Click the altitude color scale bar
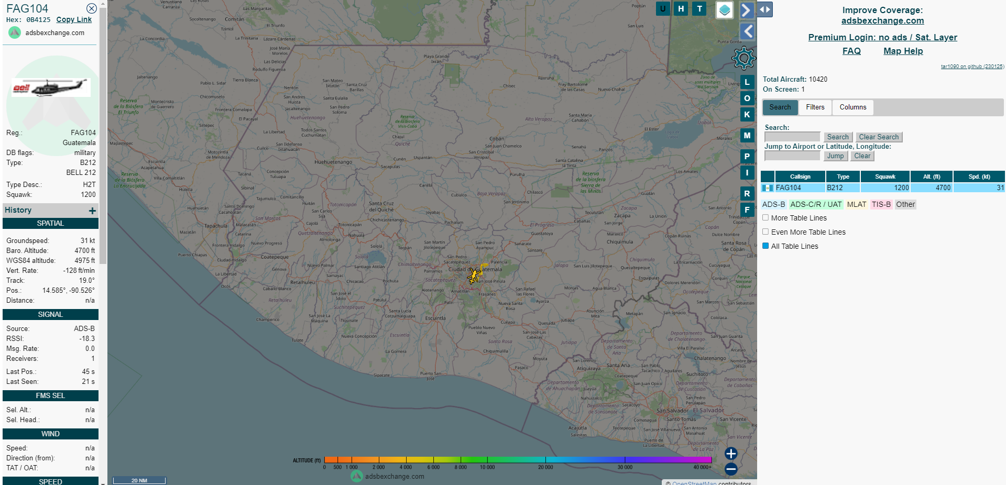Image resolution: width=1006 pixels, height=485 pixels. (x=518, y=460)
